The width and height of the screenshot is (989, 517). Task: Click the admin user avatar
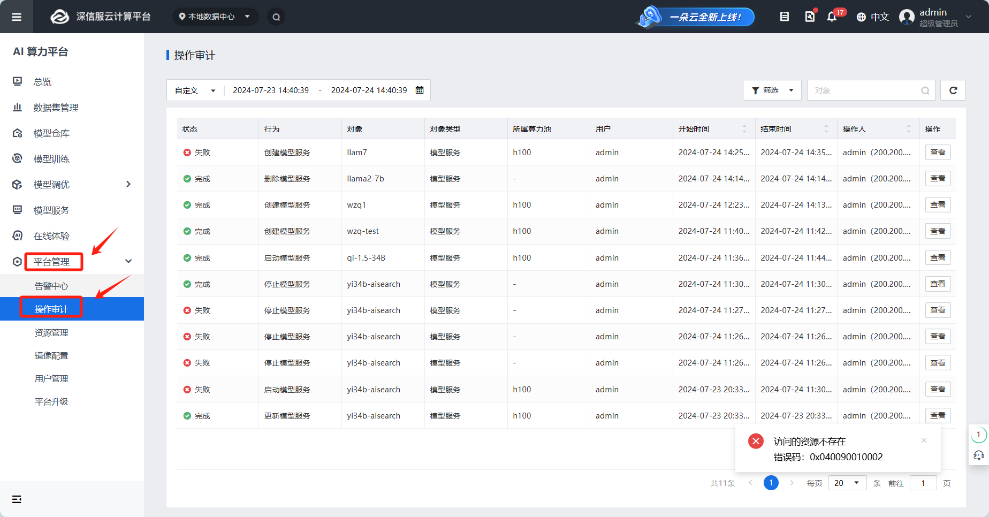tap(907, 17)
